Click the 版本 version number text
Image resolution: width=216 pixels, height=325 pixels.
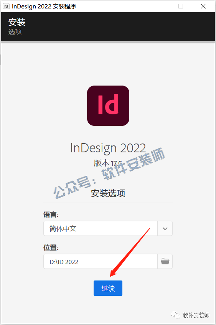coord(108,163)
